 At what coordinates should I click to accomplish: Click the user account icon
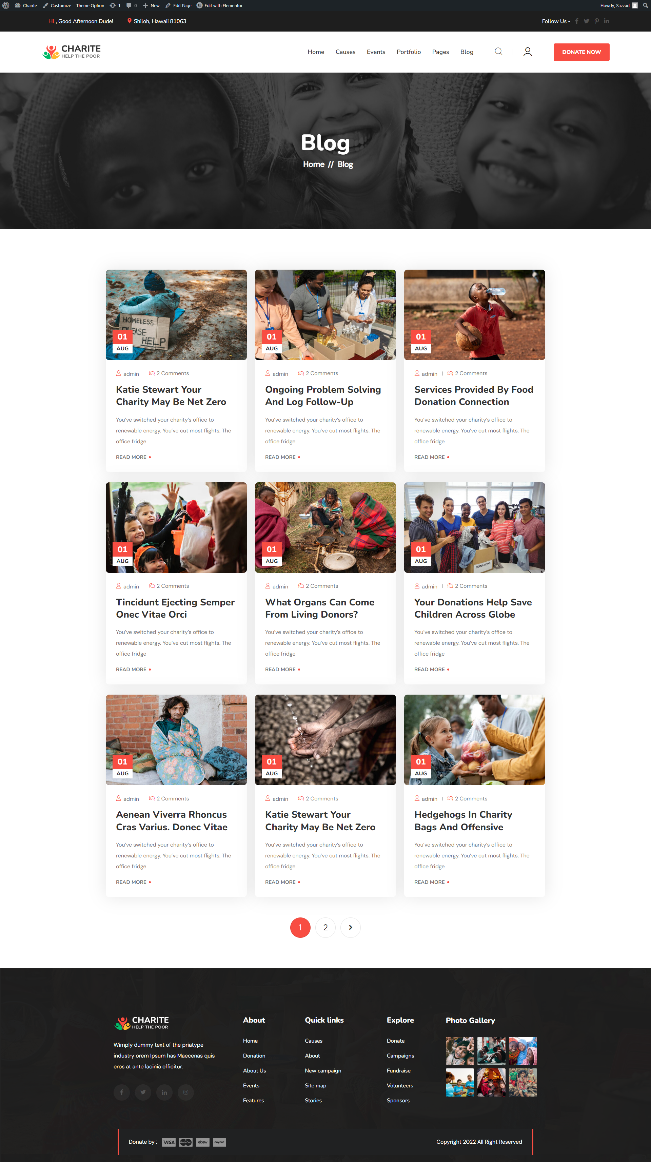pos(528,52)
